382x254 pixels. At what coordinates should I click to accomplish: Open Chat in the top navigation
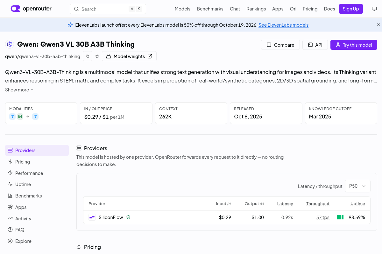point(235,9)
